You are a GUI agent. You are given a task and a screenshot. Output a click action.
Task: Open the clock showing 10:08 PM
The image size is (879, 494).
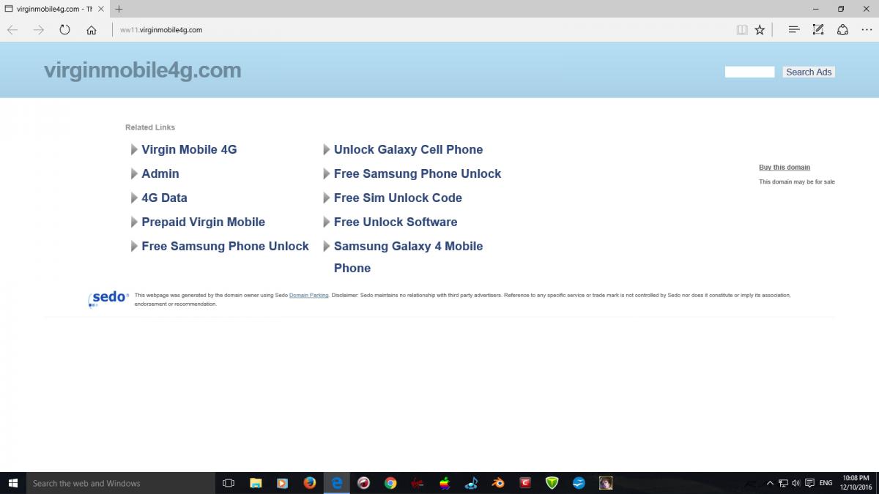[856, 483]
